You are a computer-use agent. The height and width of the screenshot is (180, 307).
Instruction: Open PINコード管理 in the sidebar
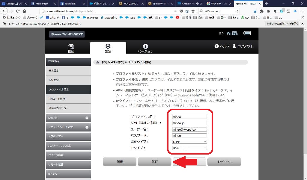coord(68,99)
